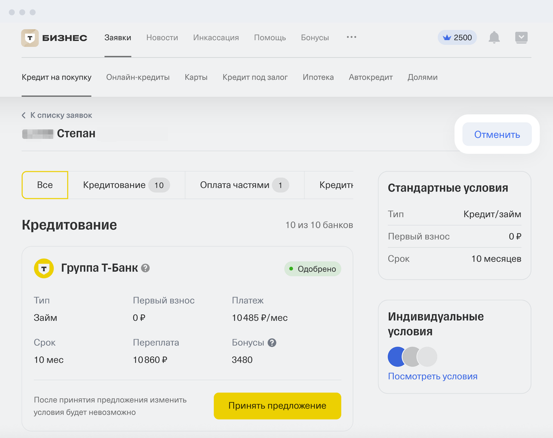Click the Одобрено status badge

(313, 269)
